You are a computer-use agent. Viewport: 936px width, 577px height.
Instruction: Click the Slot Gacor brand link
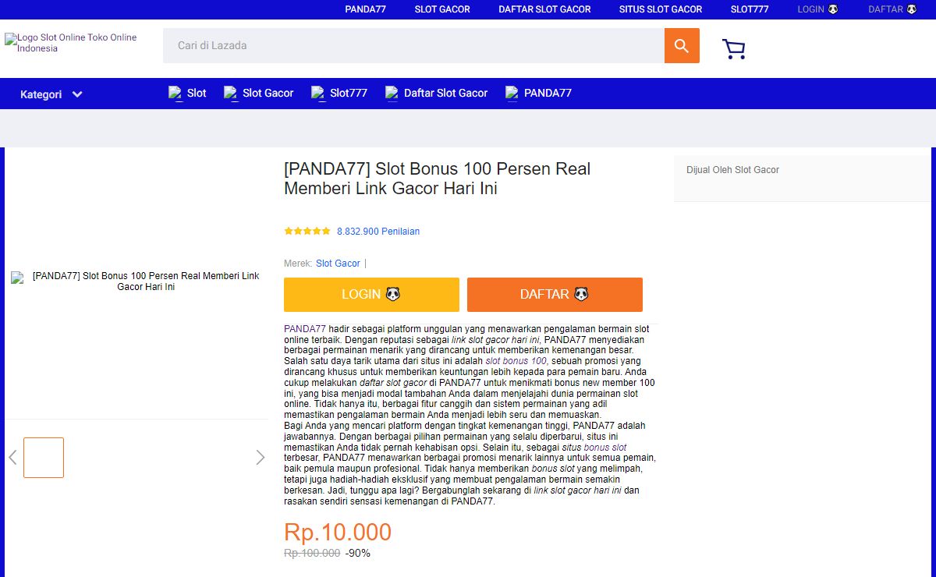coord(338,264)
